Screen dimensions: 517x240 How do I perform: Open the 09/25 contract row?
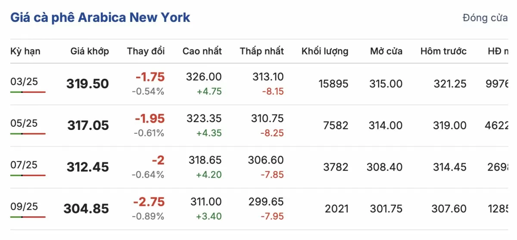[x=24, y=206]
